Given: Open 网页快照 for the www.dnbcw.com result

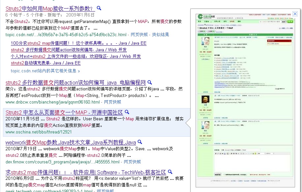Looking at the screenshot, I should [113, 102].
